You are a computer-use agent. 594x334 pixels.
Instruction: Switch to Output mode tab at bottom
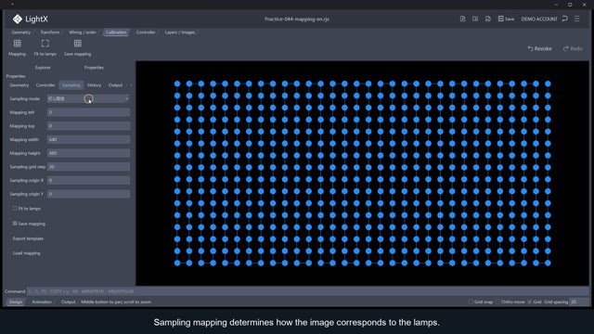coord(68,302)
